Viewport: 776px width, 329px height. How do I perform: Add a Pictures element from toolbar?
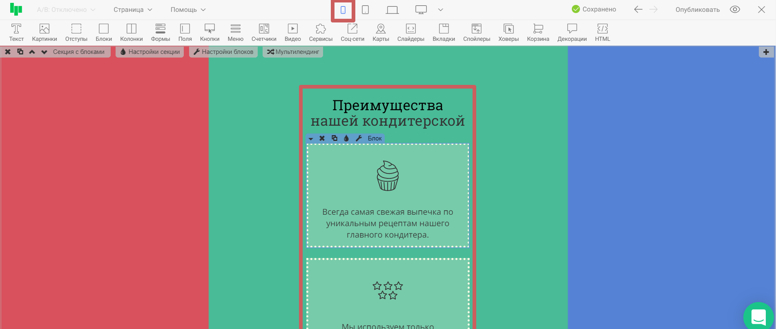click(45, 33)
